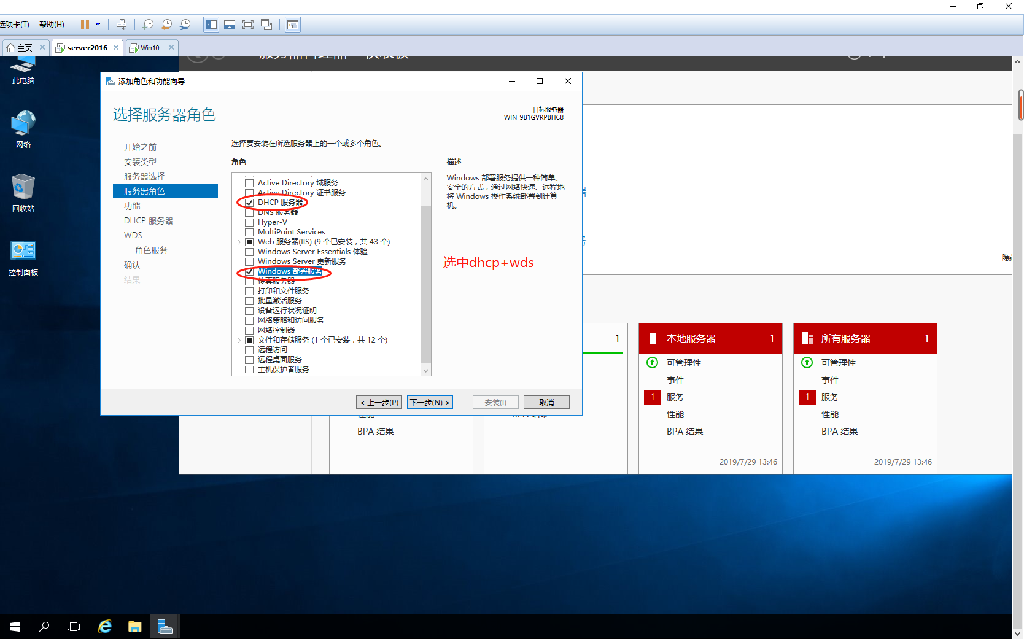Pause the virtual machine from the toolbar

click(85, 25)
